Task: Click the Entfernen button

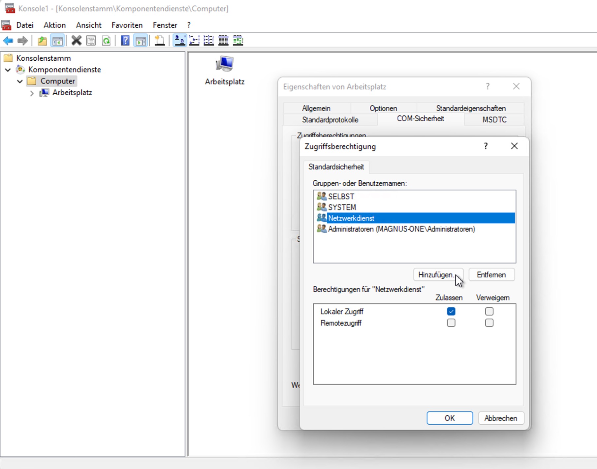Action: 491,275
